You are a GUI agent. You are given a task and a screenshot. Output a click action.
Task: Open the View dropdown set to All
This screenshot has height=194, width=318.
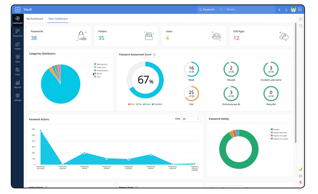(191, 119)
